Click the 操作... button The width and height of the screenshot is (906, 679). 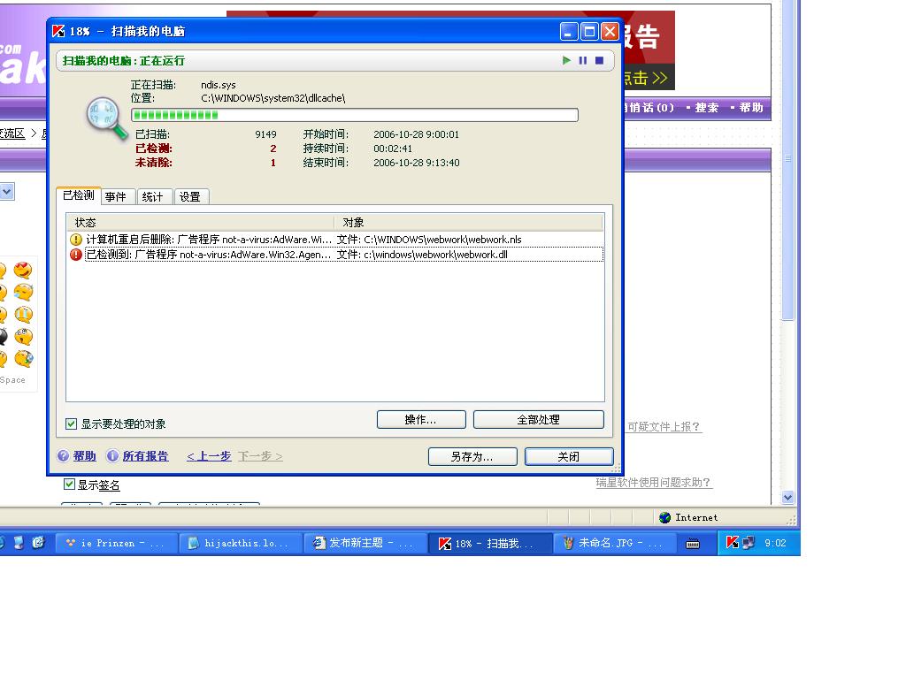(421, 420)
